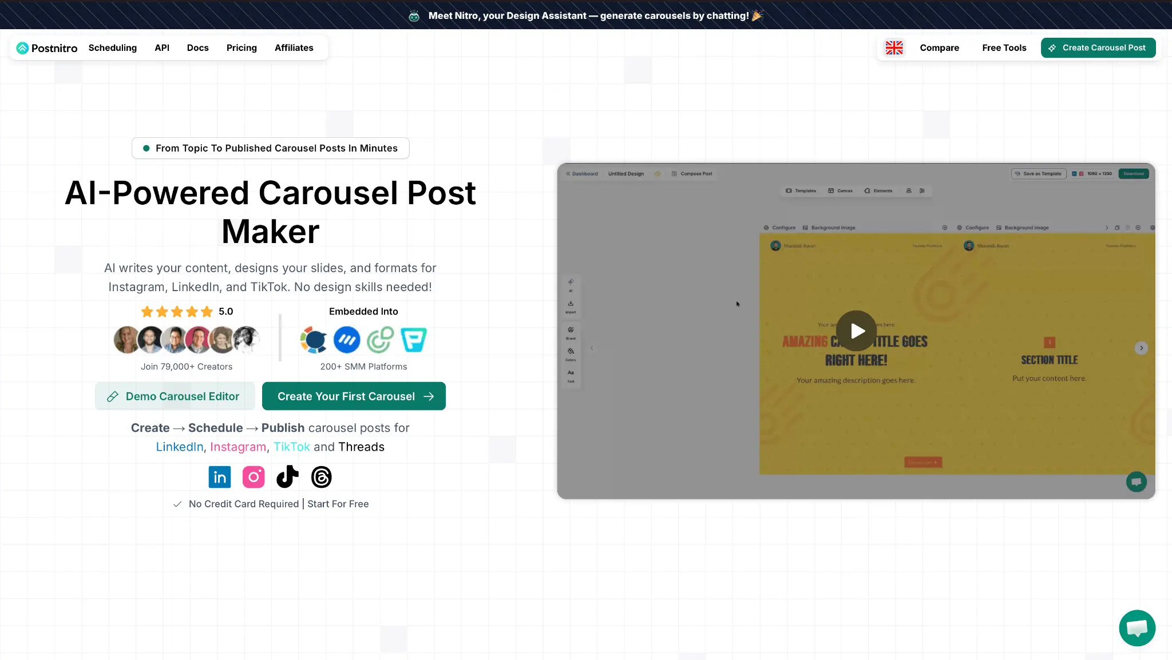Viewport: 1172px width, 660px height.
Task: Click the LinkedIn icon
Action: [x=220, y=477]
